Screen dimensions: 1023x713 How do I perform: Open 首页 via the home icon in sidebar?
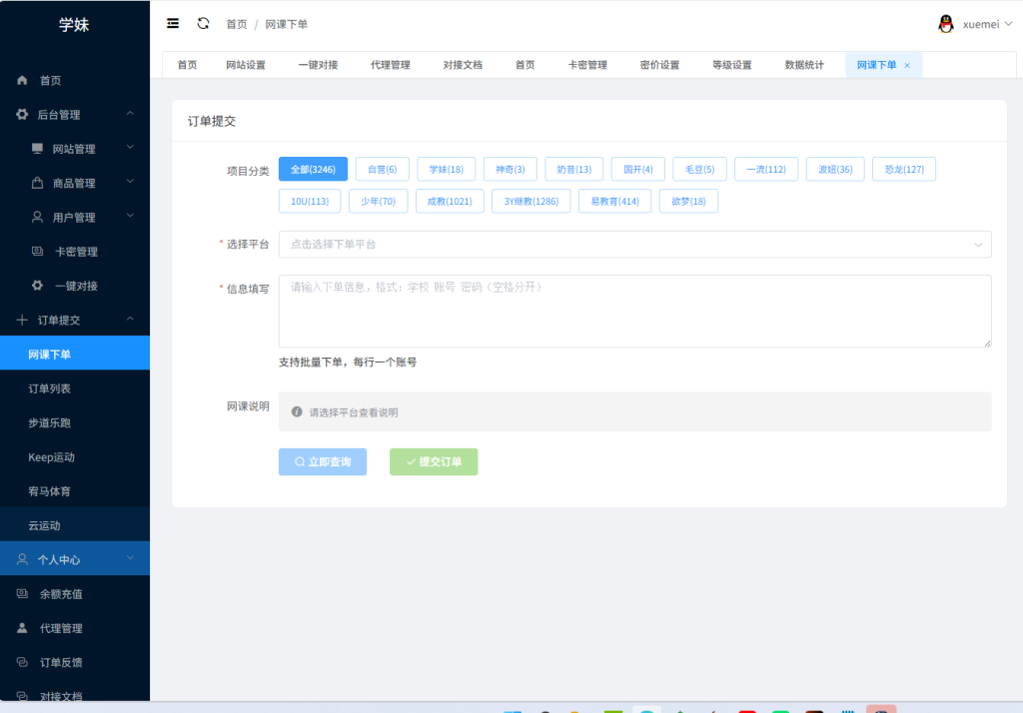[23, 80]
